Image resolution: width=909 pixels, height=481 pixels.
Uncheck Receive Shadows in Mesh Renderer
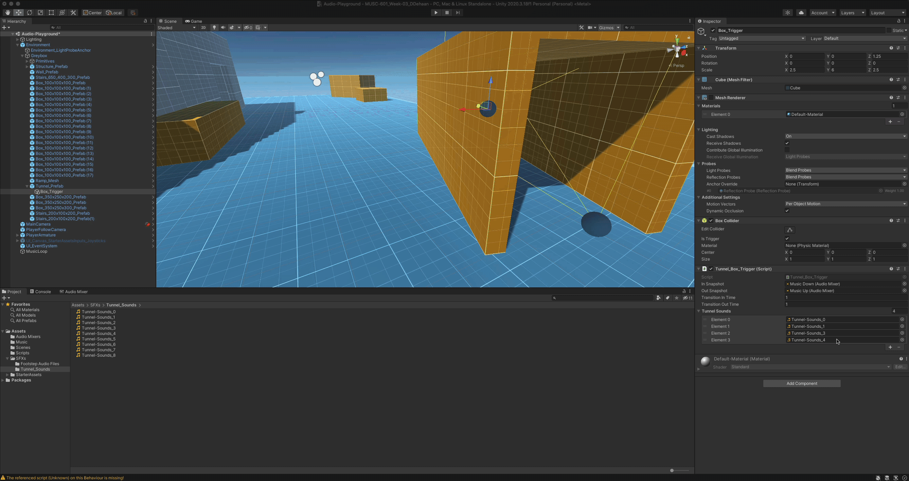[787, 143]
